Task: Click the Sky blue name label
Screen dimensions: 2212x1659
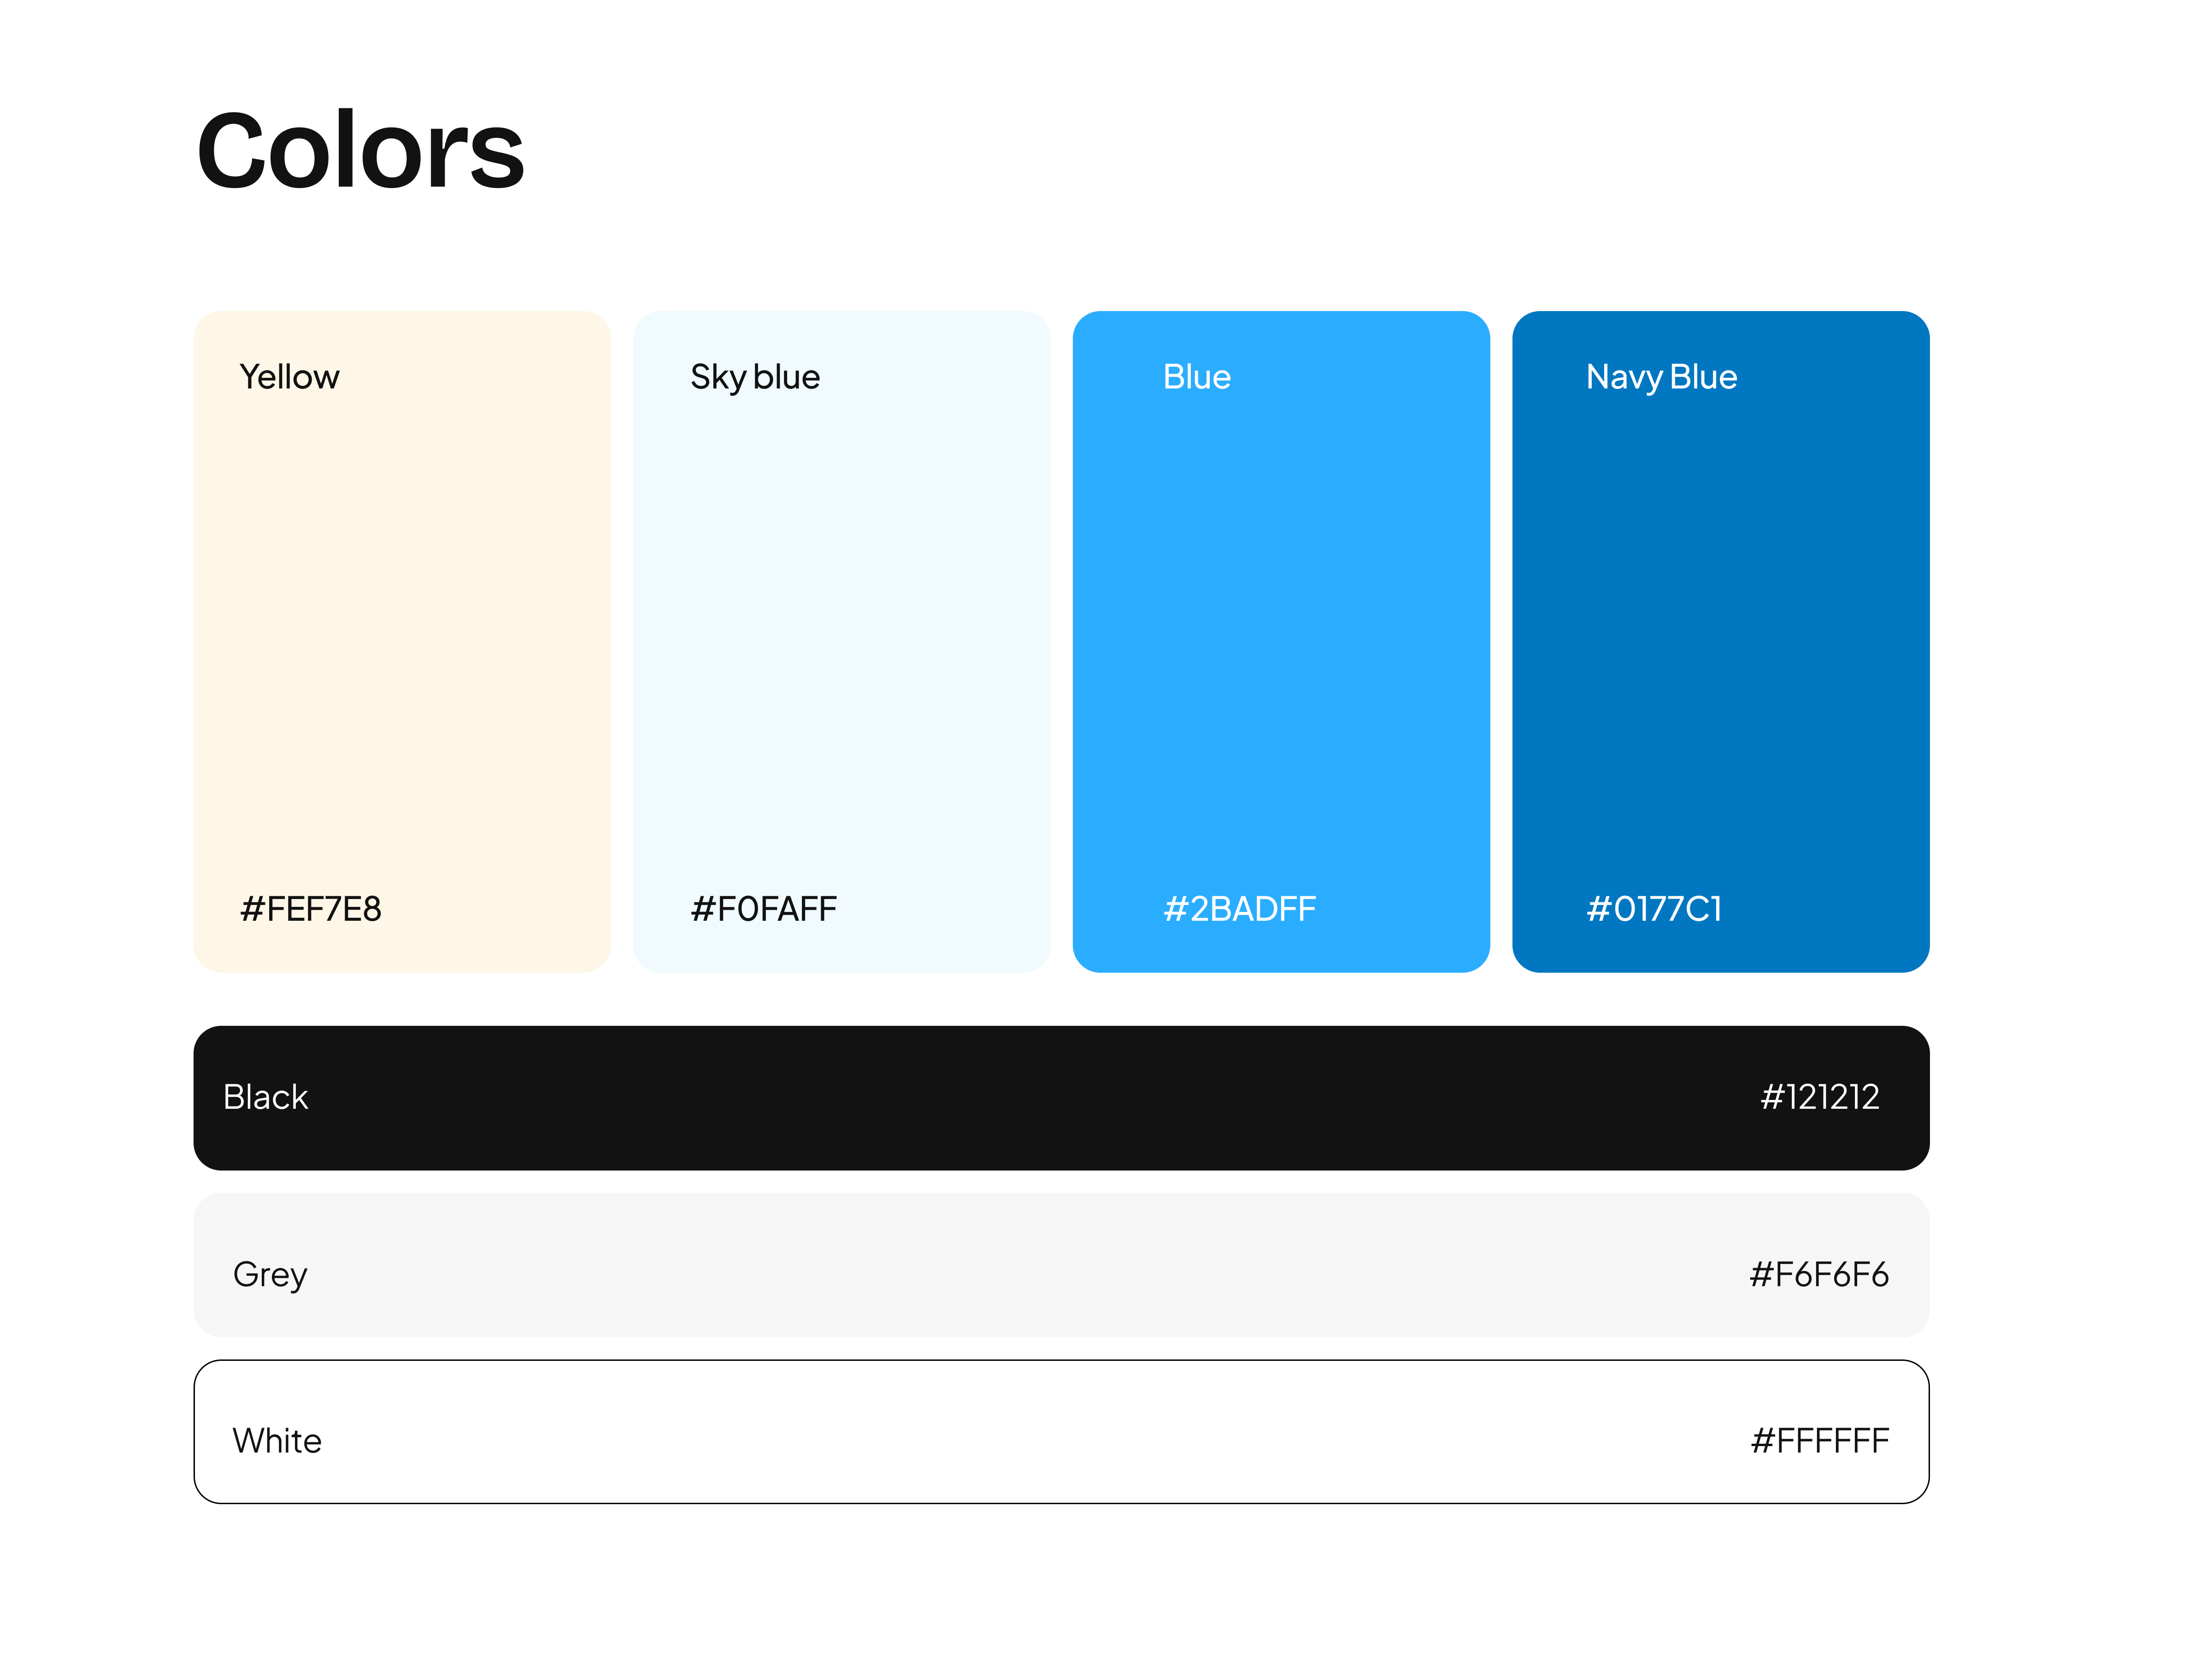Action: point(755,377)
